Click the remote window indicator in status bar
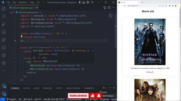The image size is (181, 101). [3, 99]
